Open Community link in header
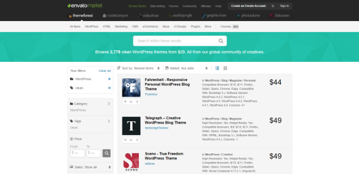Viewport: 359px width, 174px height. click(190, 6)
